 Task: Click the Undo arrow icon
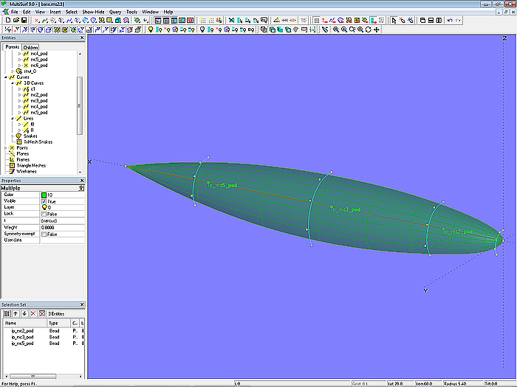[451, 21]
